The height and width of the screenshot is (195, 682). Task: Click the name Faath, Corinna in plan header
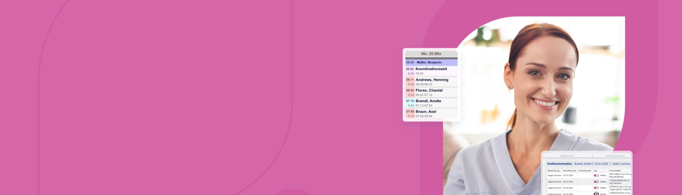[621, 164]
